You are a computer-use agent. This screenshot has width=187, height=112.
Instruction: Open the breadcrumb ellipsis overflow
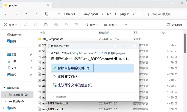point(59,14)
